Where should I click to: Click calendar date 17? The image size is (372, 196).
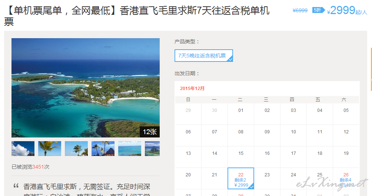pyautogui.click(x=293, y=153)
